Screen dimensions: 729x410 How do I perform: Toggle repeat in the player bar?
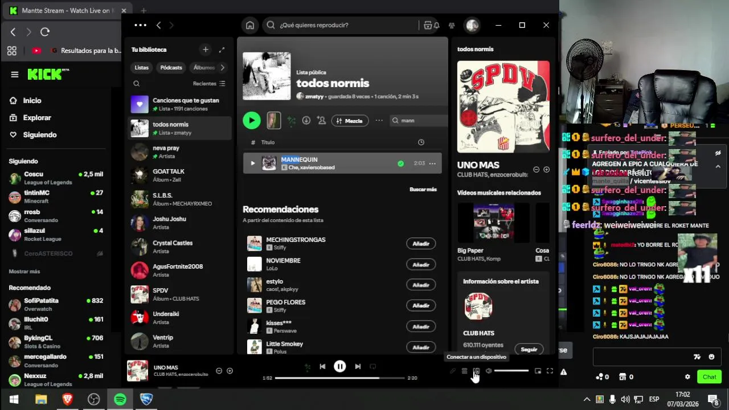point(373,367)
